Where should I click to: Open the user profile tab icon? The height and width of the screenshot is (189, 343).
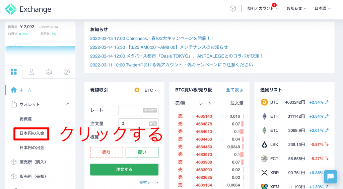31,72
